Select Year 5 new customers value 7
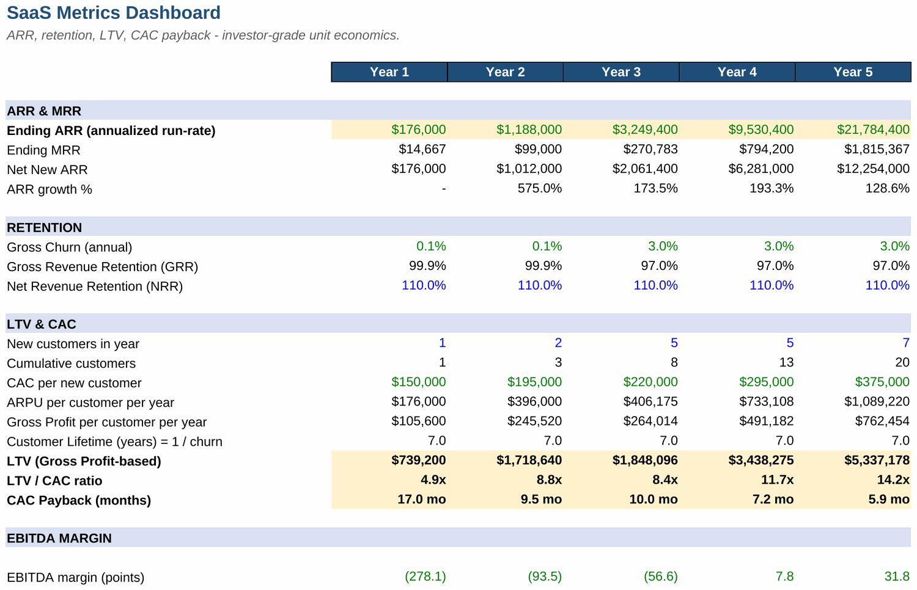The image size is (917, 590). click(853, 343)
